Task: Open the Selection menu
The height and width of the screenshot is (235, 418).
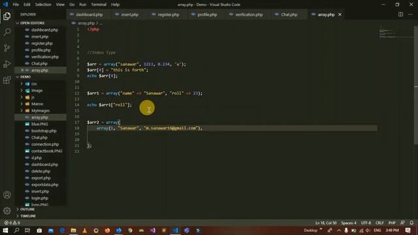Action: (43, 5)
